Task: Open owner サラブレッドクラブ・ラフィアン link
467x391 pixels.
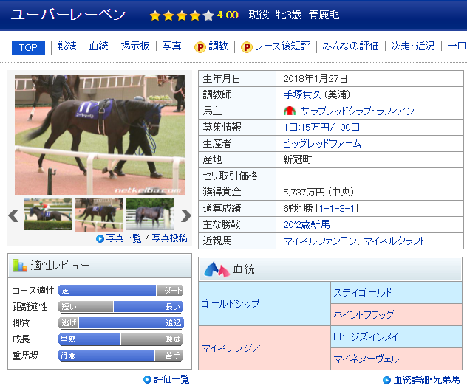Action: click(358, 111)
